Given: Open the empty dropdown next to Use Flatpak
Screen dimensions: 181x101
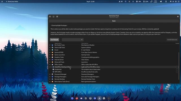Looking at the screenshot, I should pos(73,40).
